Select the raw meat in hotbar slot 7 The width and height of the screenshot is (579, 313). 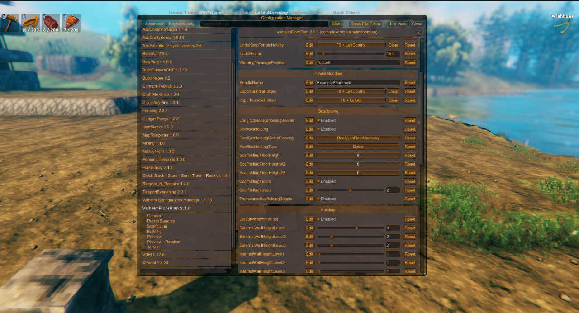point(50,23)
